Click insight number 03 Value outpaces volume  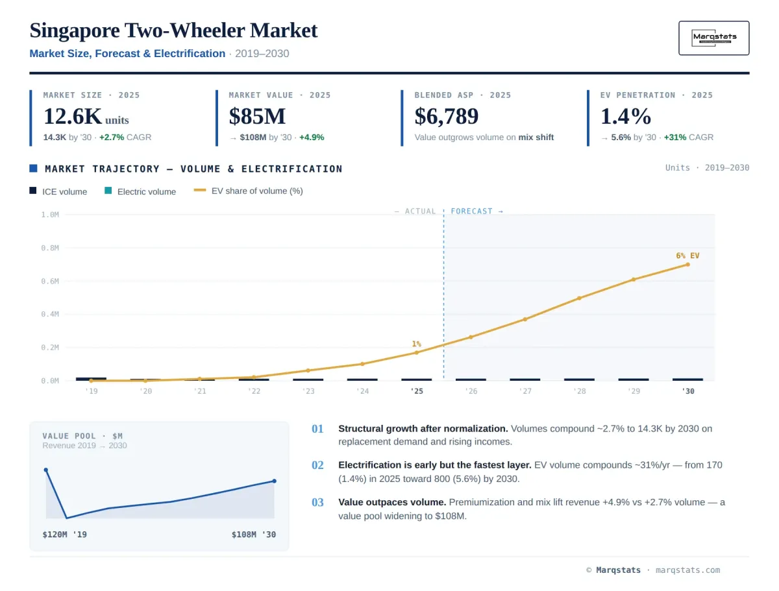pos(317,502)
